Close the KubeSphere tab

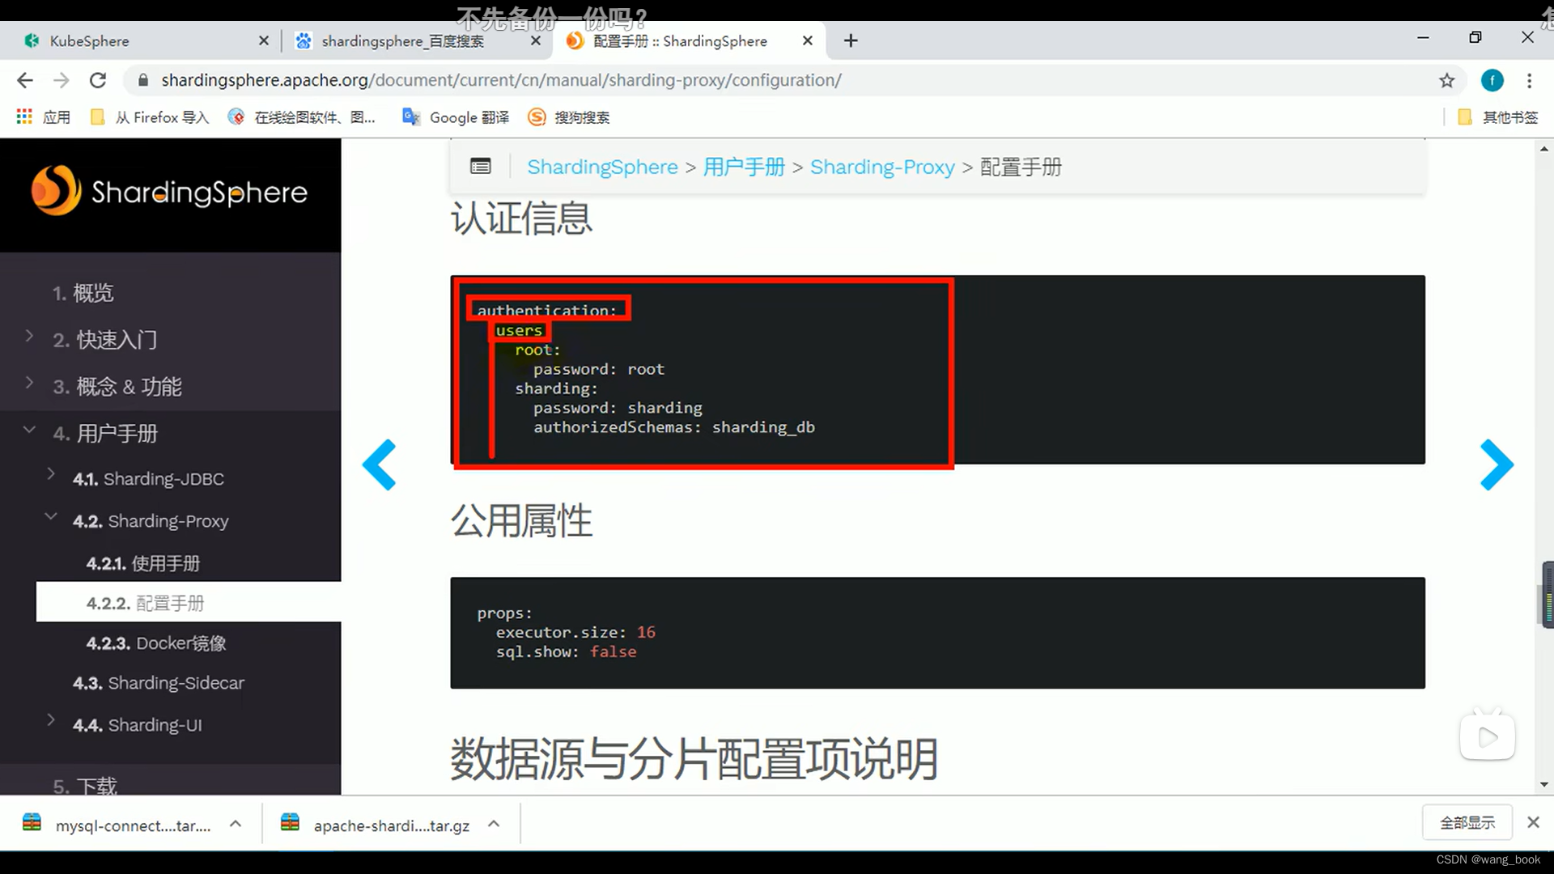(264, 40)
